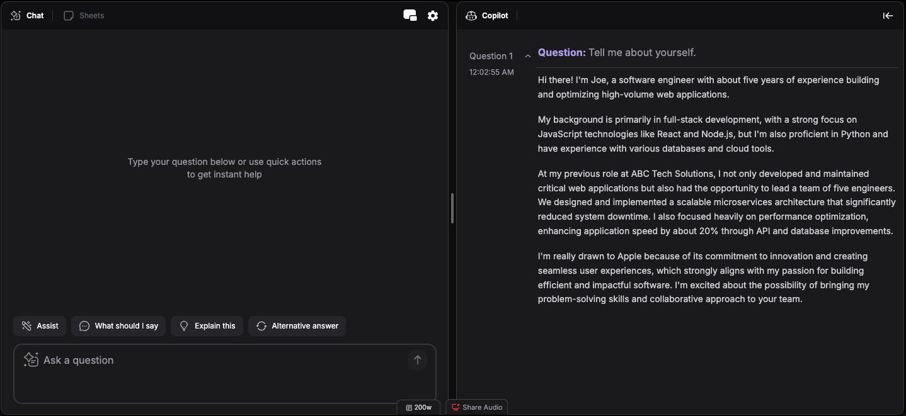
Task: Click the refresh icon on 'Alternative answer'
Action: 261,325
